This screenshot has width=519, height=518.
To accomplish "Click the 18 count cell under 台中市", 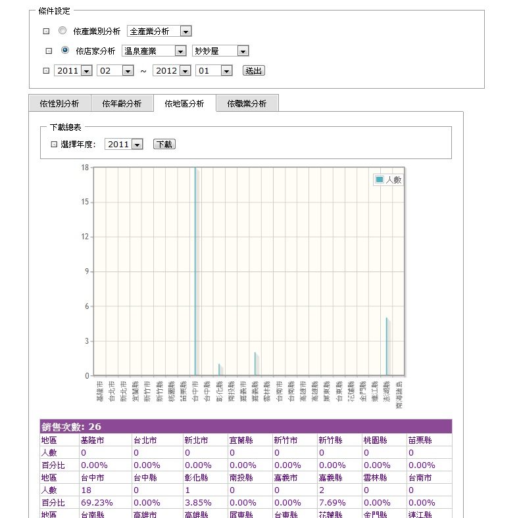I will 106,490.
